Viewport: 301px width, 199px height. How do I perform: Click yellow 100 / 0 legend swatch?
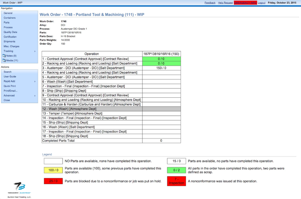(53, 170)
